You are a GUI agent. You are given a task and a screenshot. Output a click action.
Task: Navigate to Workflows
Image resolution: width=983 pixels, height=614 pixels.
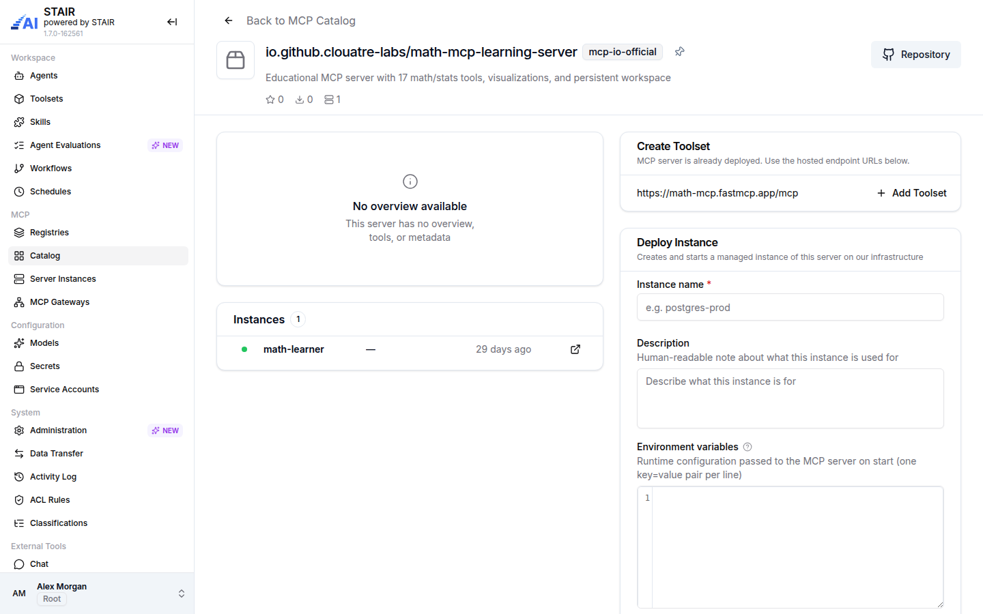pyautogui.click(x=98, y=169)
